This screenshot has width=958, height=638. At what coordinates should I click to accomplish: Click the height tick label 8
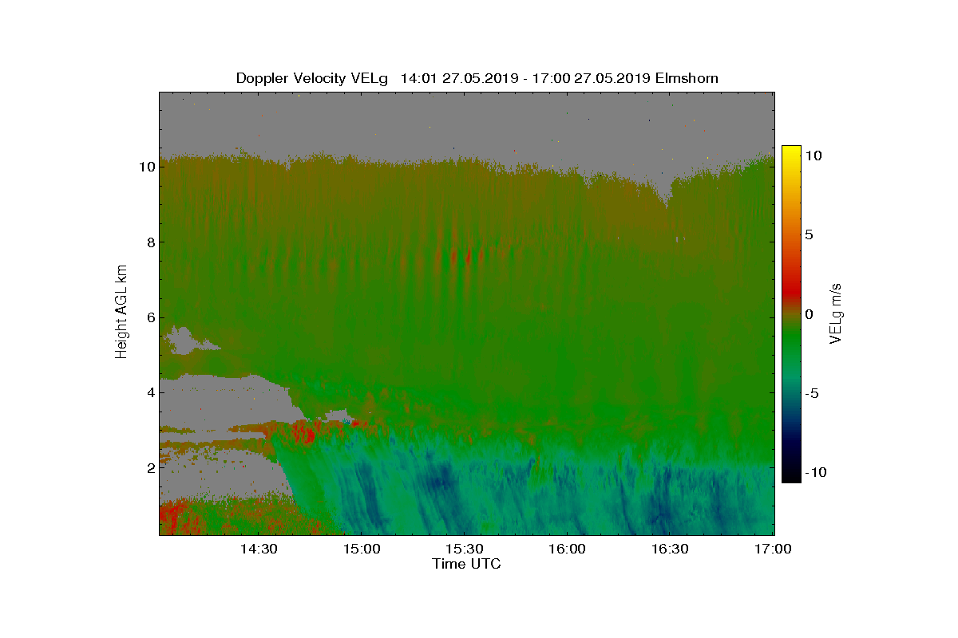pyautogui.click(x=149, y=242)
